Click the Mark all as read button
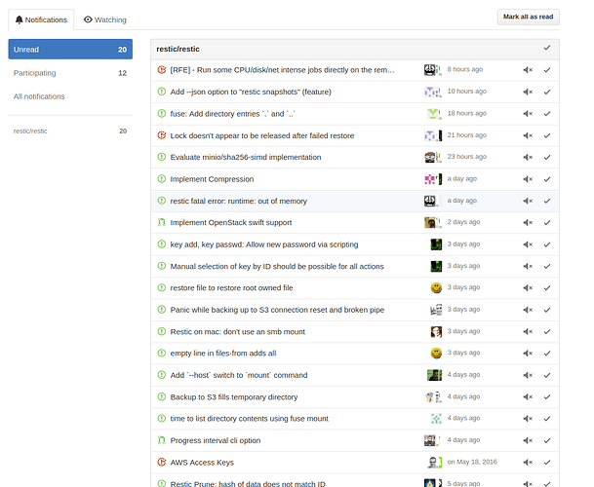 (x=528, y=17)
